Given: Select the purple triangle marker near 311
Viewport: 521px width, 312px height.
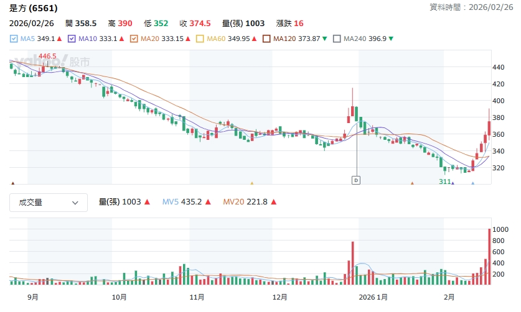Looking at the screenshot, I should pyautogui.click(x=453, y=183).
